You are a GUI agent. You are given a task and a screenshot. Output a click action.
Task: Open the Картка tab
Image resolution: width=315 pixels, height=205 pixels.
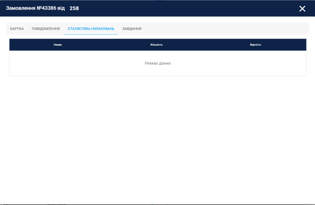17,29
